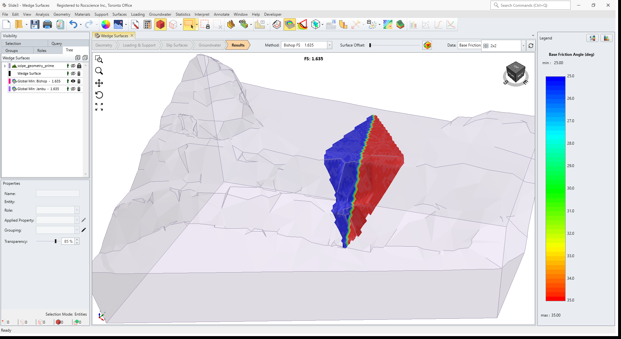Delete the Wedge Surface using its trash icon
The height and width of the screenshot is (339, 621).
79,73
